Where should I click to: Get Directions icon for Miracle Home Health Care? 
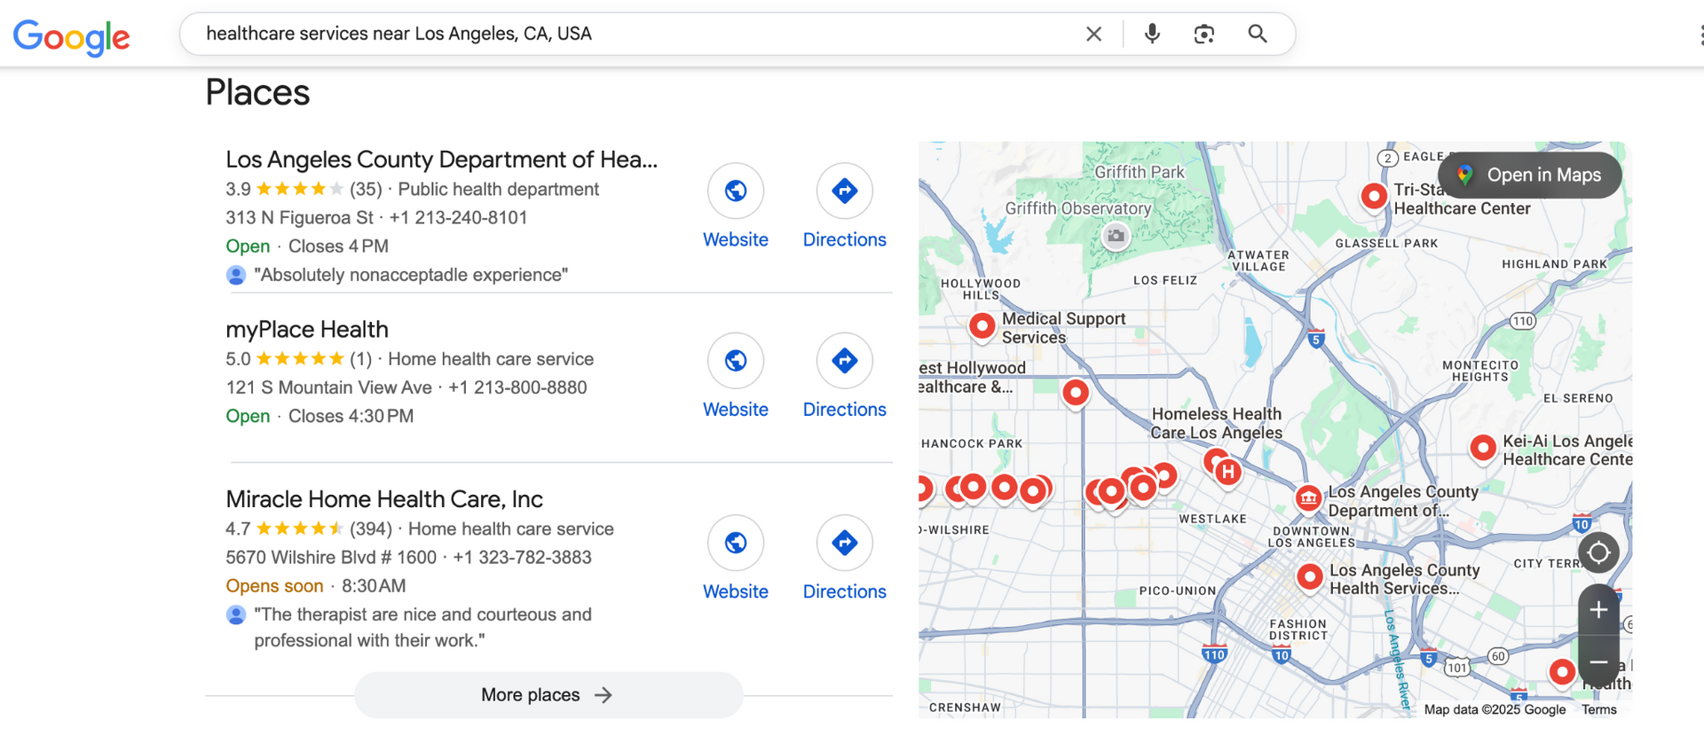845,543
